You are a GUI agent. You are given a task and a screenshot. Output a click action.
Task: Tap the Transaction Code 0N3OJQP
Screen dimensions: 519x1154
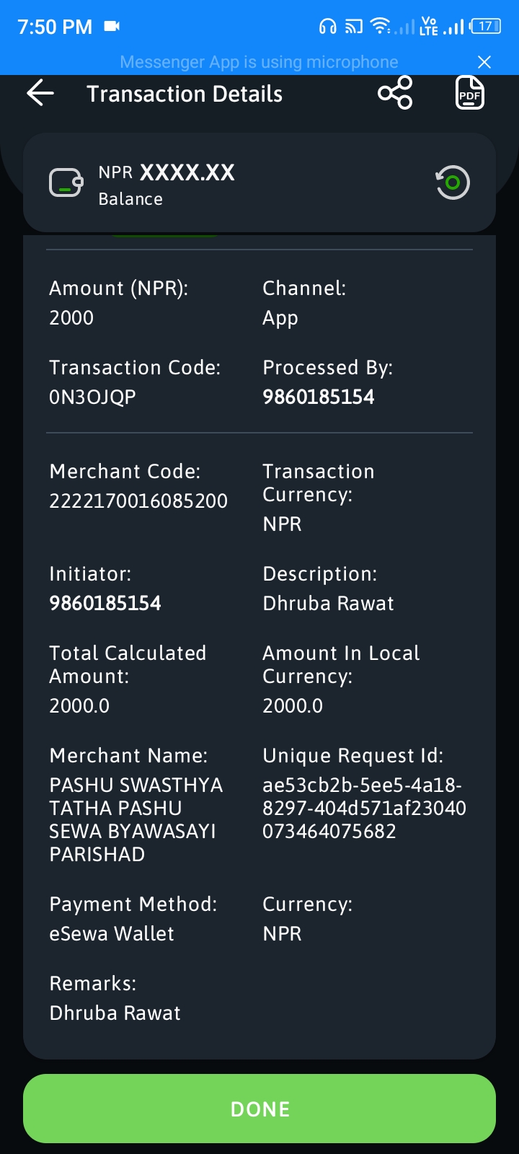[92, 397]
